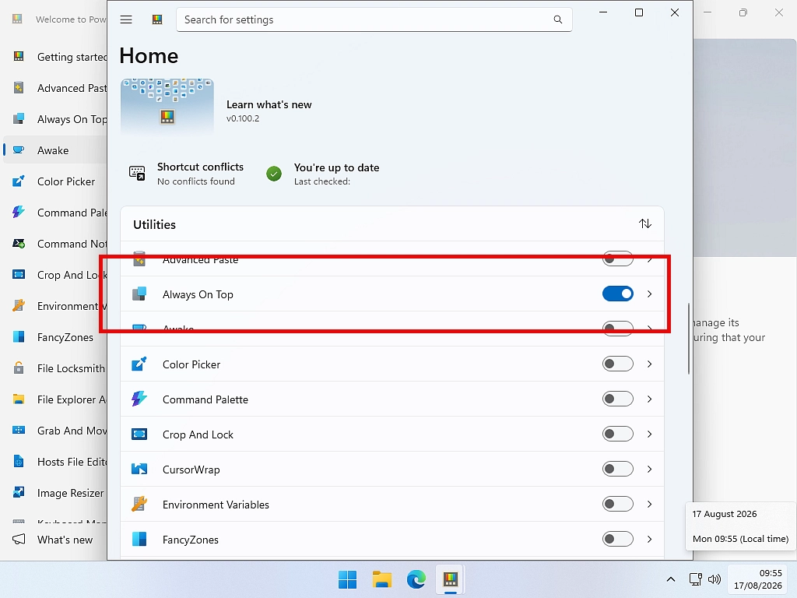Click the CursorWrap utility icon
Screen dimensions: 797x598
tap(139, 469)
